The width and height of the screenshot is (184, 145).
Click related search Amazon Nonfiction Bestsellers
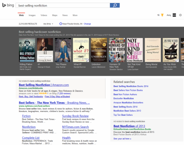[128, 102]
